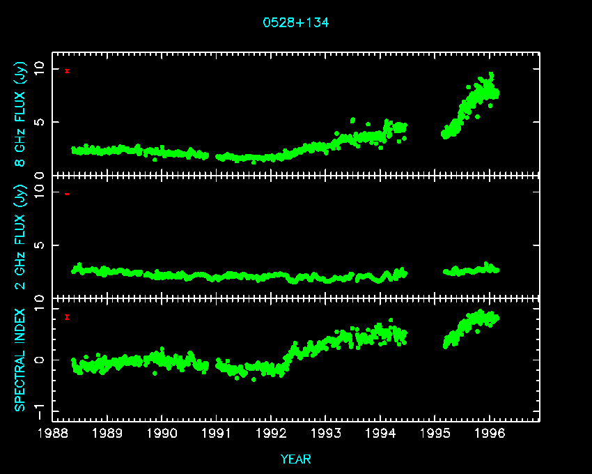Click the YEAR x-axis label

click(x=295, y=459)
